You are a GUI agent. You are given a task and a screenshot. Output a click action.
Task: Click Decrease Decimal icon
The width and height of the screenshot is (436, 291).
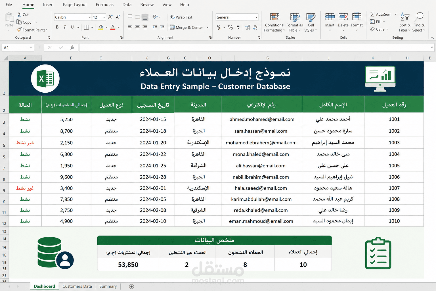point(255,27)
